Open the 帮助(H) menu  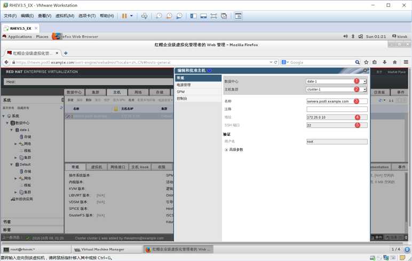pos(107,16)
